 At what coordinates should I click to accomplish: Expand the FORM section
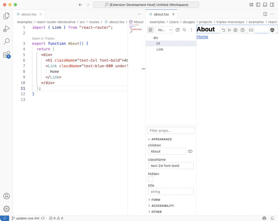click(x=154, y=200)
